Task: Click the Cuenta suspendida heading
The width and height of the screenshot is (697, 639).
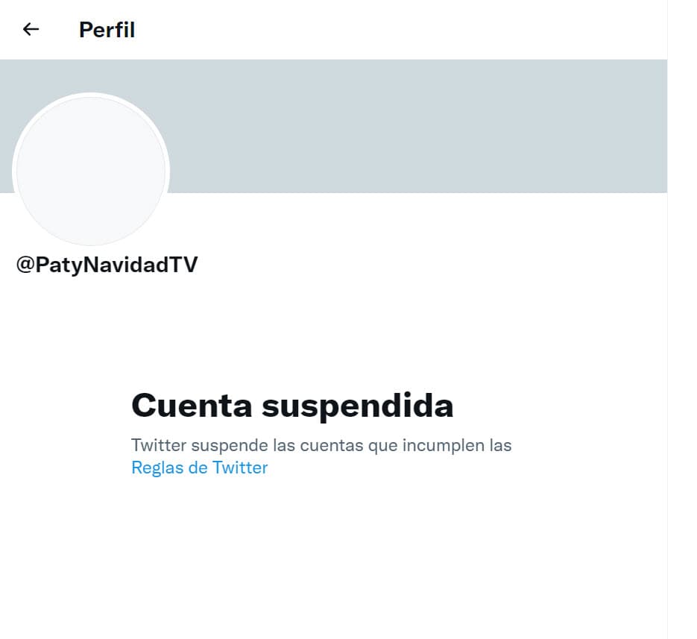Action: (292, 406)
